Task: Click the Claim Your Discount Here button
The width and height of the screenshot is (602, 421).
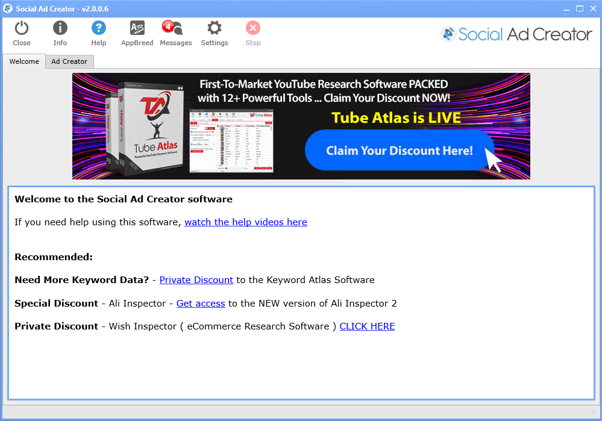Action: [399, 151]
